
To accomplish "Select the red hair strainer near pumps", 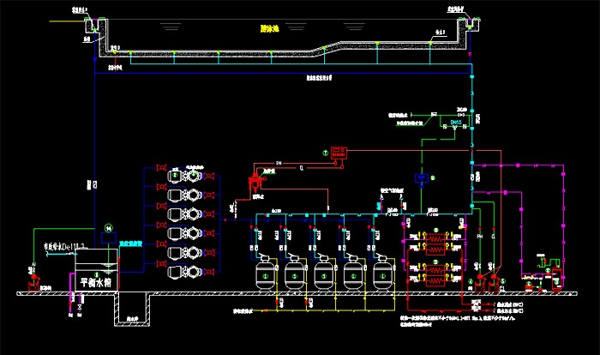I will 254,184.
